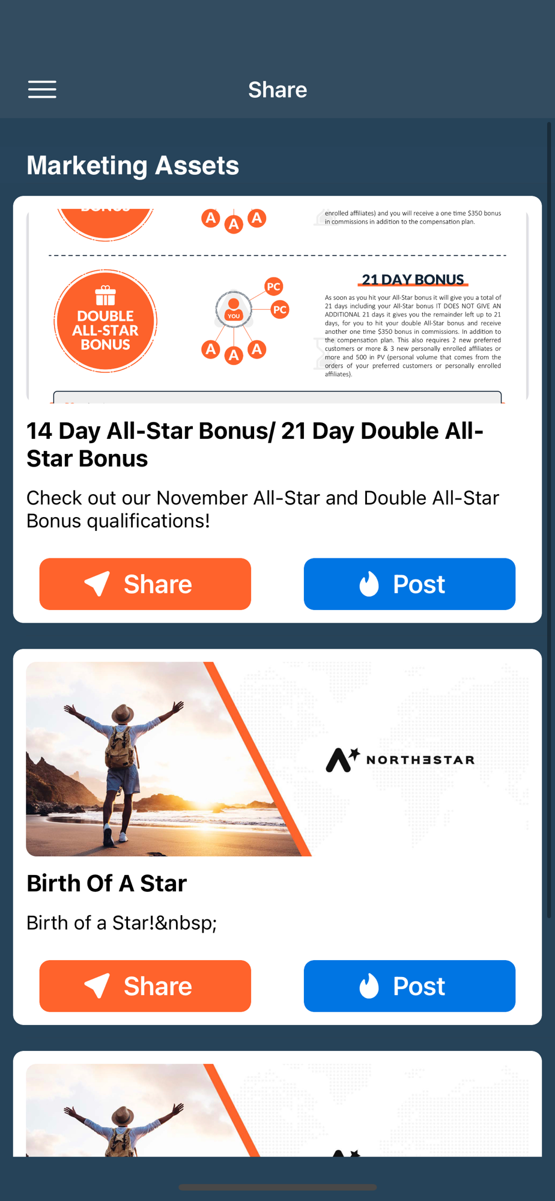Screen dimensions: 555x1201
Task: Tap the flame icon on the All-Star Bonus Post button
Action: 369,584
